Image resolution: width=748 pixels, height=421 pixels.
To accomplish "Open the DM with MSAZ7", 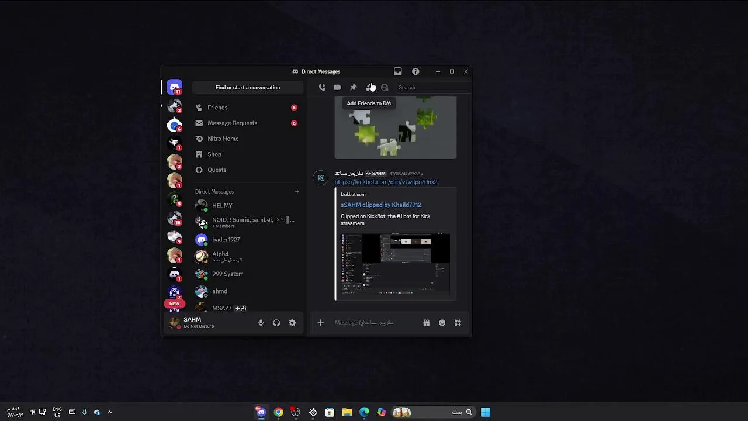I will pyautogui.click(x=247, y=308).
